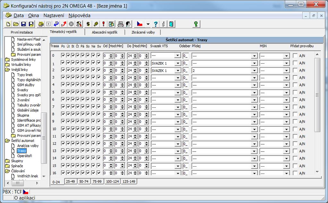Image resolution: width=328 pixels, height=203 pixels.
Task: Increase Od hour stepper for Trasa 0
Action: click(x=111, y=54)
